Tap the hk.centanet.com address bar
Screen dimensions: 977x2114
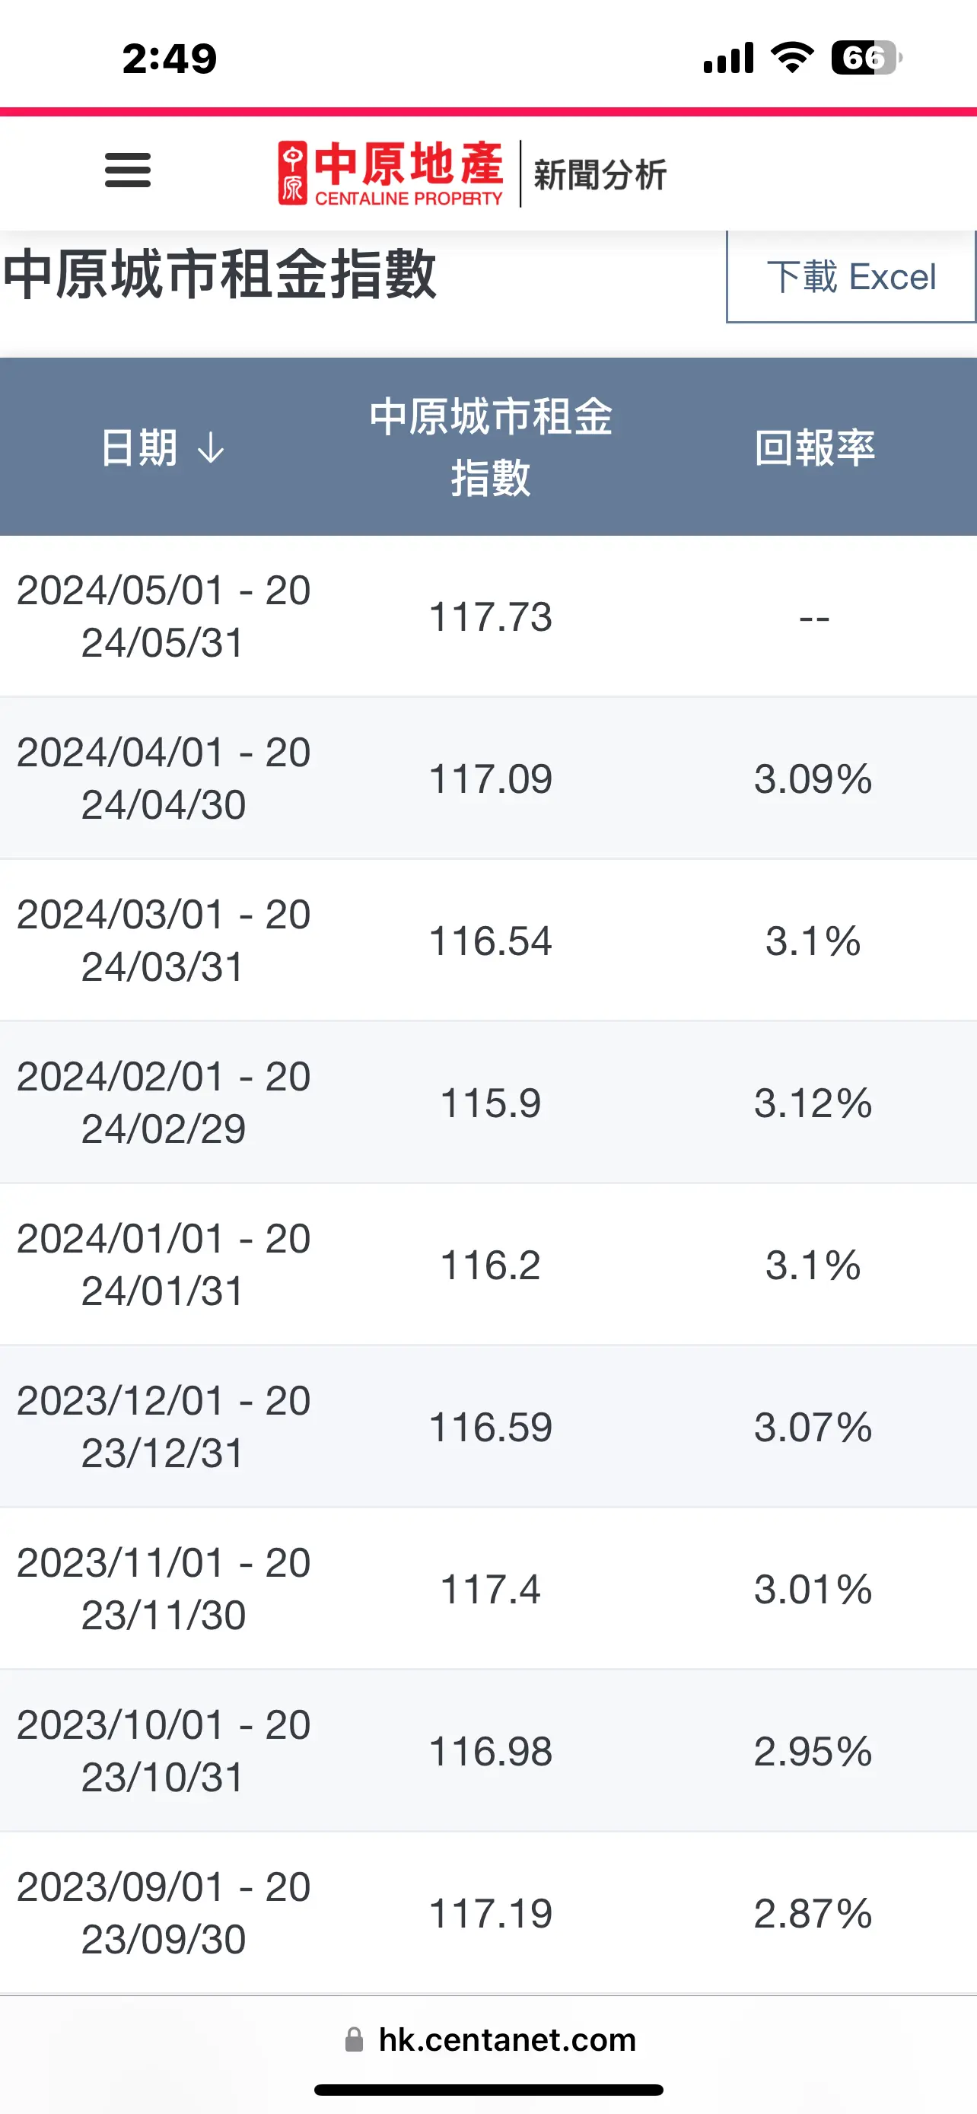[x=490, y=2039]
